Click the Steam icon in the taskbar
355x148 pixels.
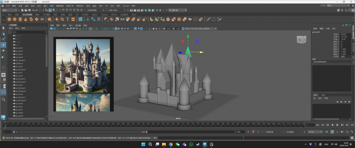(x=198, y=144)
